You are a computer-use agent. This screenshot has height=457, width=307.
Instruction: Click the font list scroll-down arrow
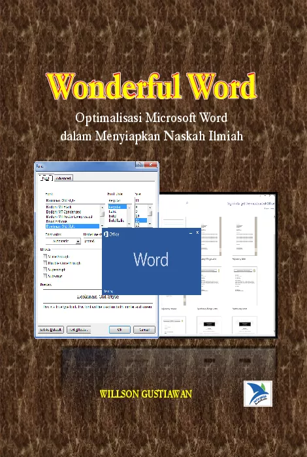coord(102,226)
